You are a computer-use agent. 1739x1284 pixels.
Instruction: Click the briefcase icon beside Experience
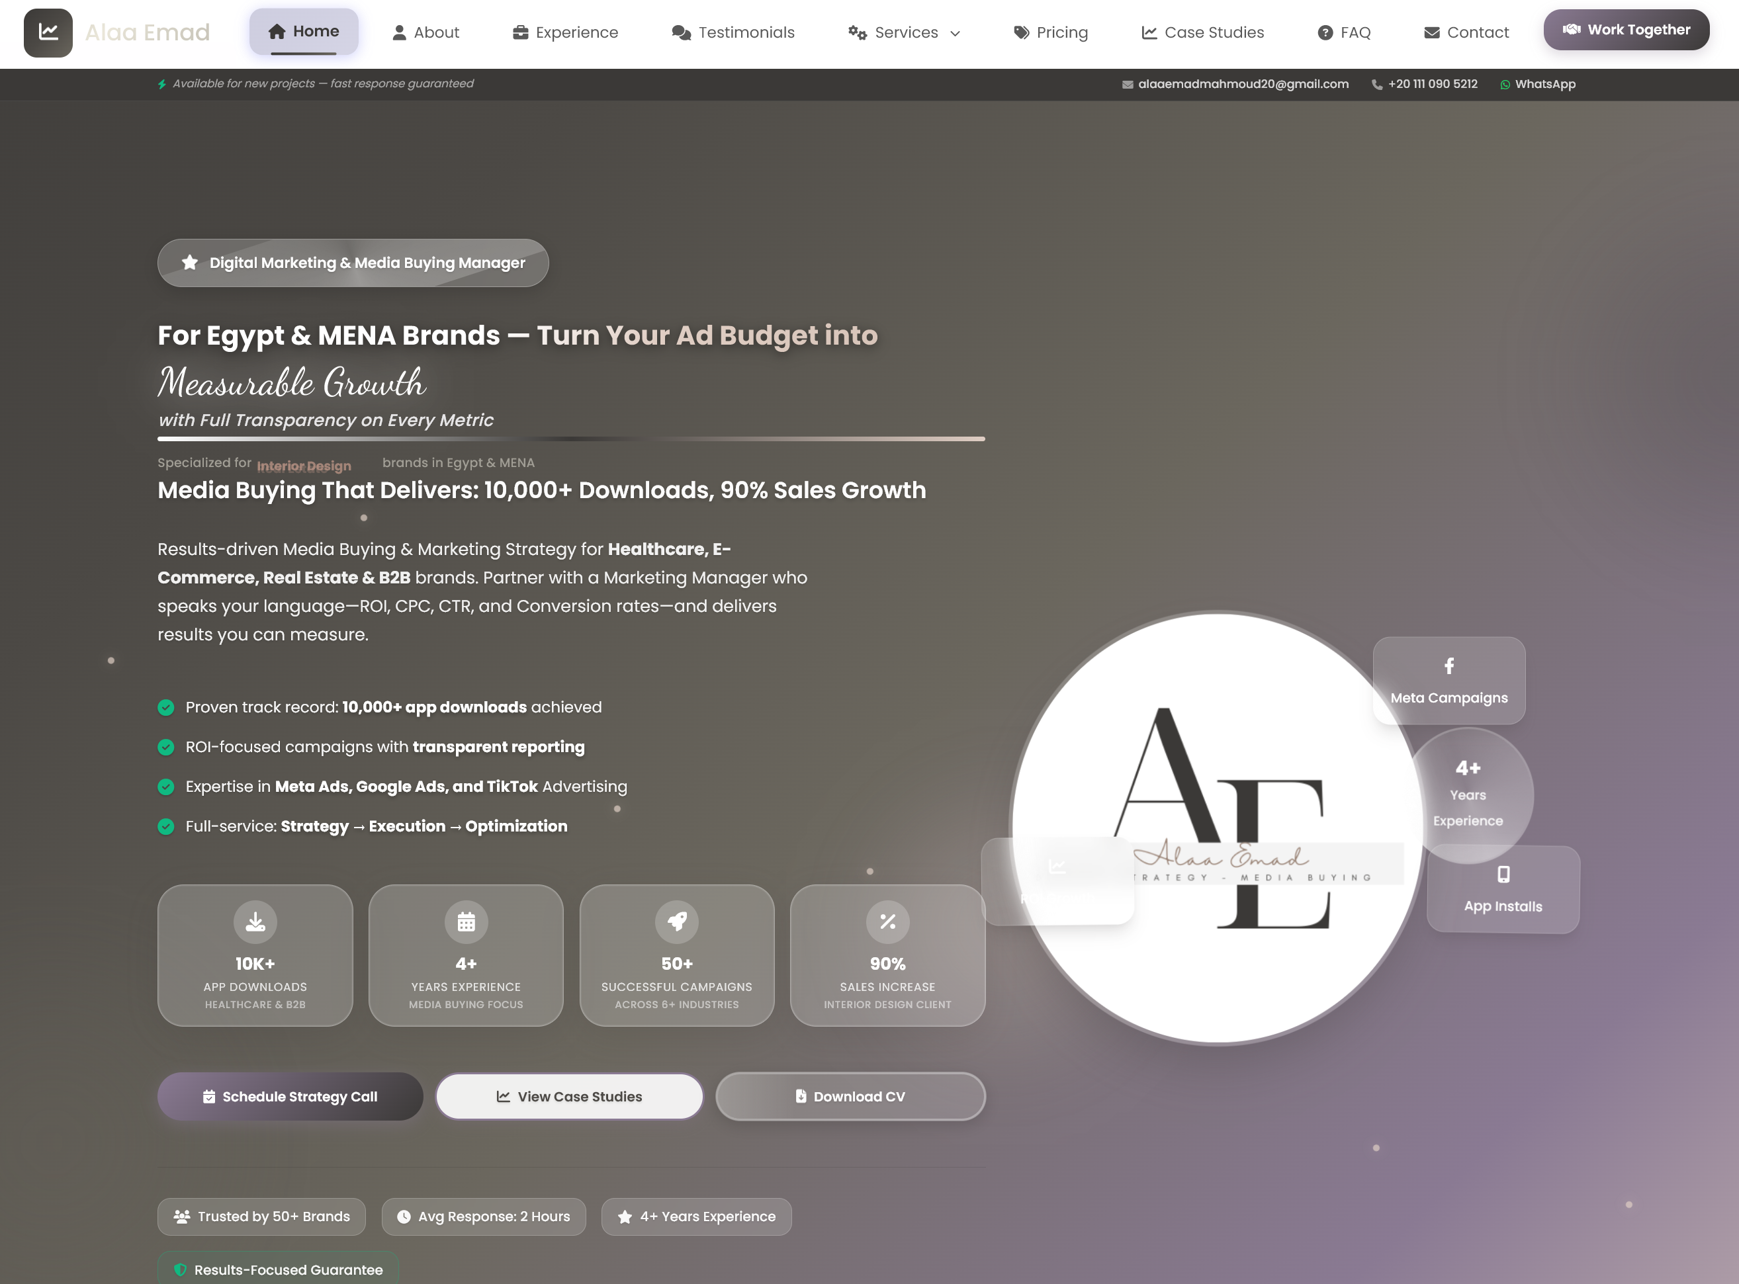tap(521, 32)
